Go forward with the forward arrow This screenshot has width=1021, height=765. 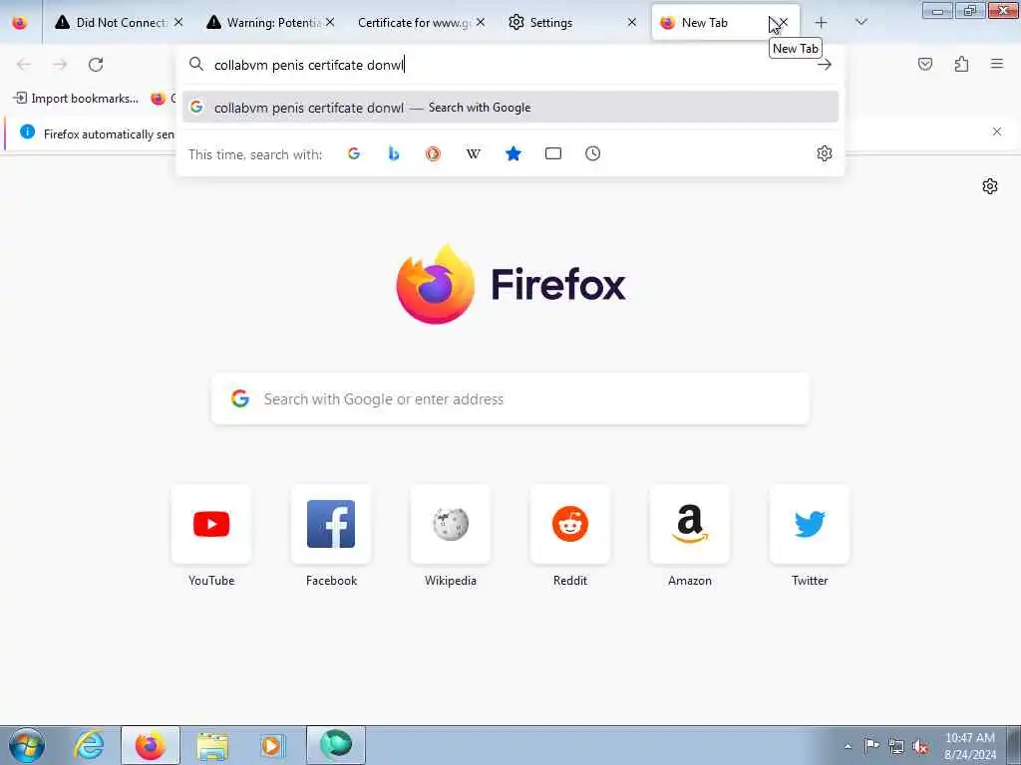60,65
